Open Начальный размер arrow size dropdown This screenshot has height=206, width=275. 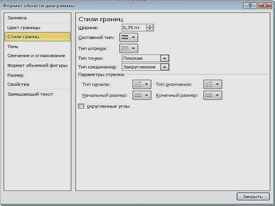tap(142, 95)
